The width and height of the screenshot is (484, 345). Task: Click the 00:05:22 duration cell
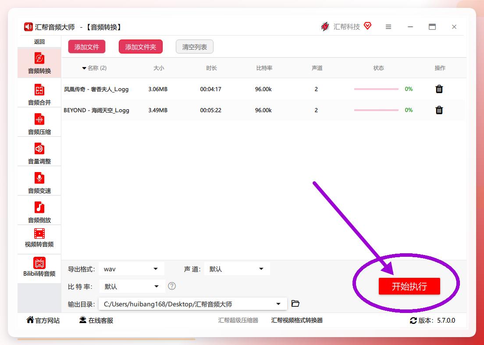coord(211,110)
